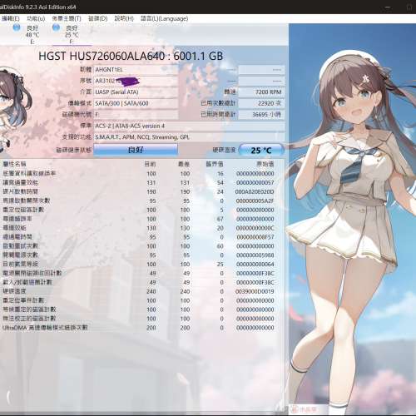Click the 臨界值 threshold column header
Image resolution: width=416 pixels, height=416 pixels.
(x=215, y=164)
